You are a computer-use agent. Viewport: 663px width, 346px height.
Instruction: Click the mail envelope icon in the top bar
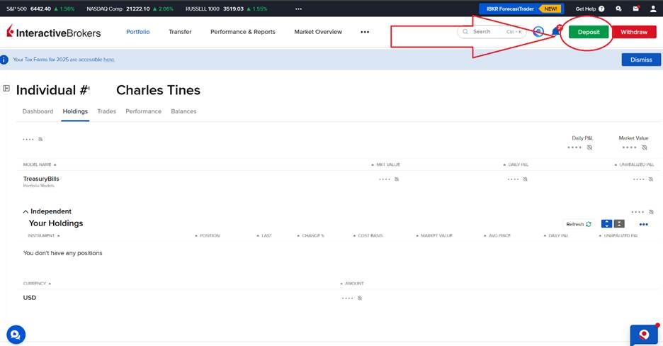pos(635,9)
